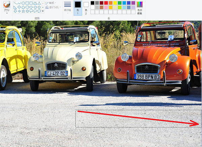Screen dimensions: 202x147
Task: Select the straight Line shape
Action: [15, 3]
